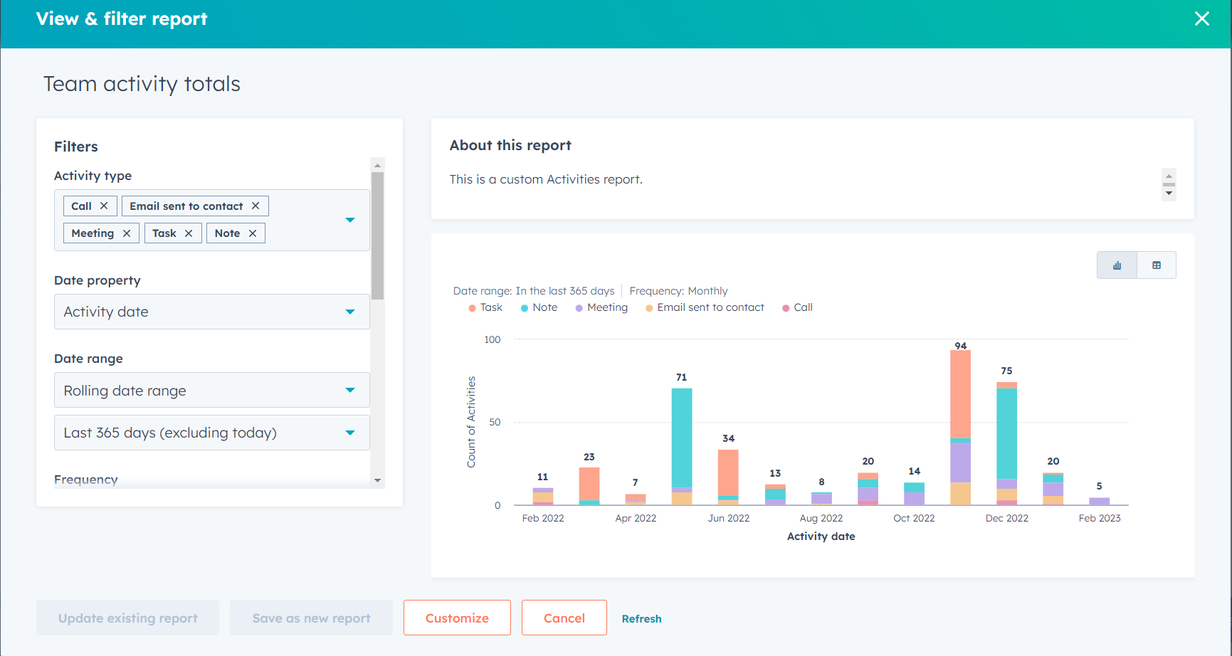This screenshot has width=1232, height=656.
Task: Close the View & filter report panel
Action: click(1202, 18)
